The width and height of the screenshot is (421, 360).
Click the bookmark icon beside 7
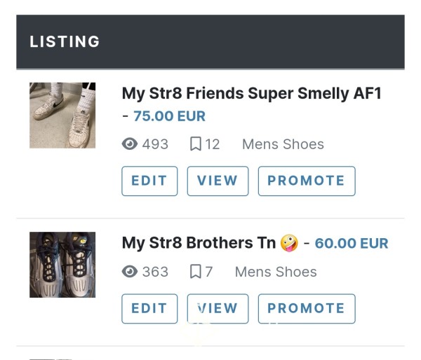coord(196,272)
